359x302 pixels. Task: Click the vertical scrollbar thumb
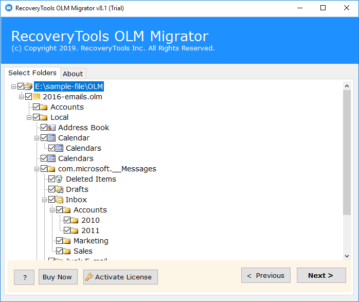pos(347,152)
